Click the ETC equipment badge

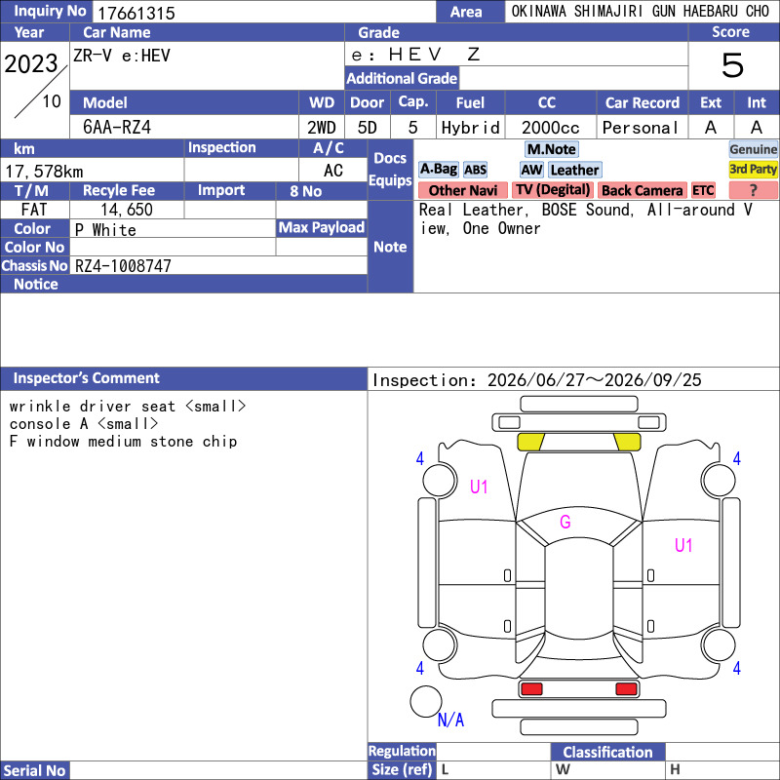click(x=703, y=190)
